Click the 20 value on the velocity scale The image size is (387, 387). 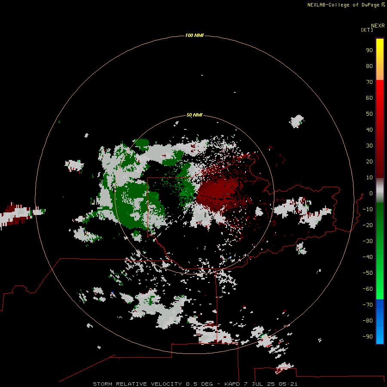point(369,161)
